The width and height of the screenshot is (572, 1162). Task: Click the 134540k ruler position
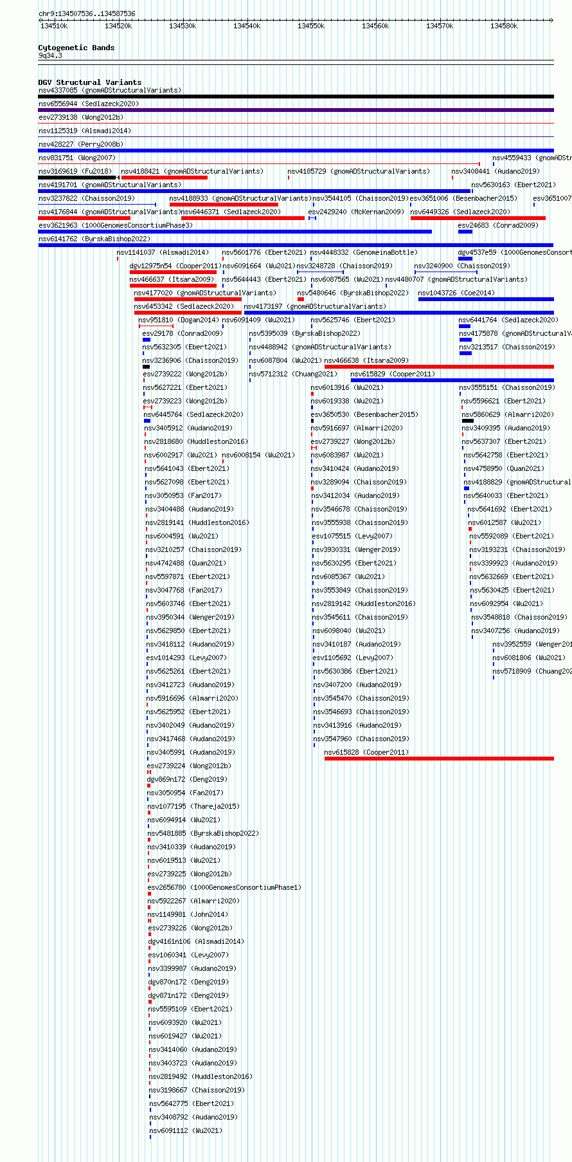[x=247, y=26]
